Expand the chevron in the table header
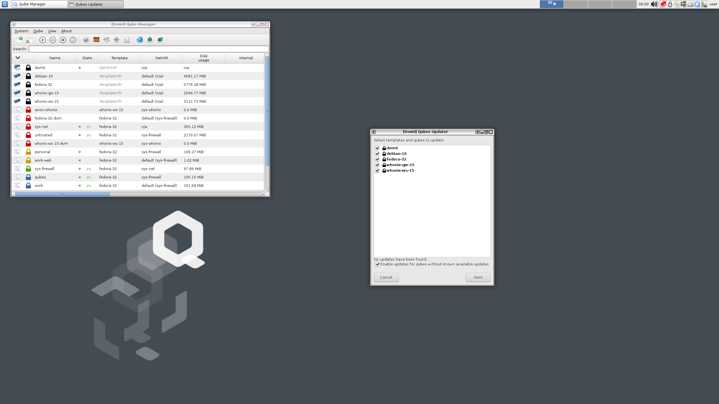The height and width of the screenshot is (404, 719). (17, 58)
